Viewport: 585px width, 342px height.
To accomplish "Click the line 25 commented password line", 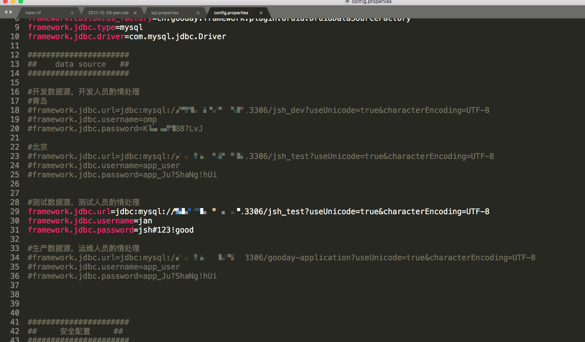I will [122, 175].
